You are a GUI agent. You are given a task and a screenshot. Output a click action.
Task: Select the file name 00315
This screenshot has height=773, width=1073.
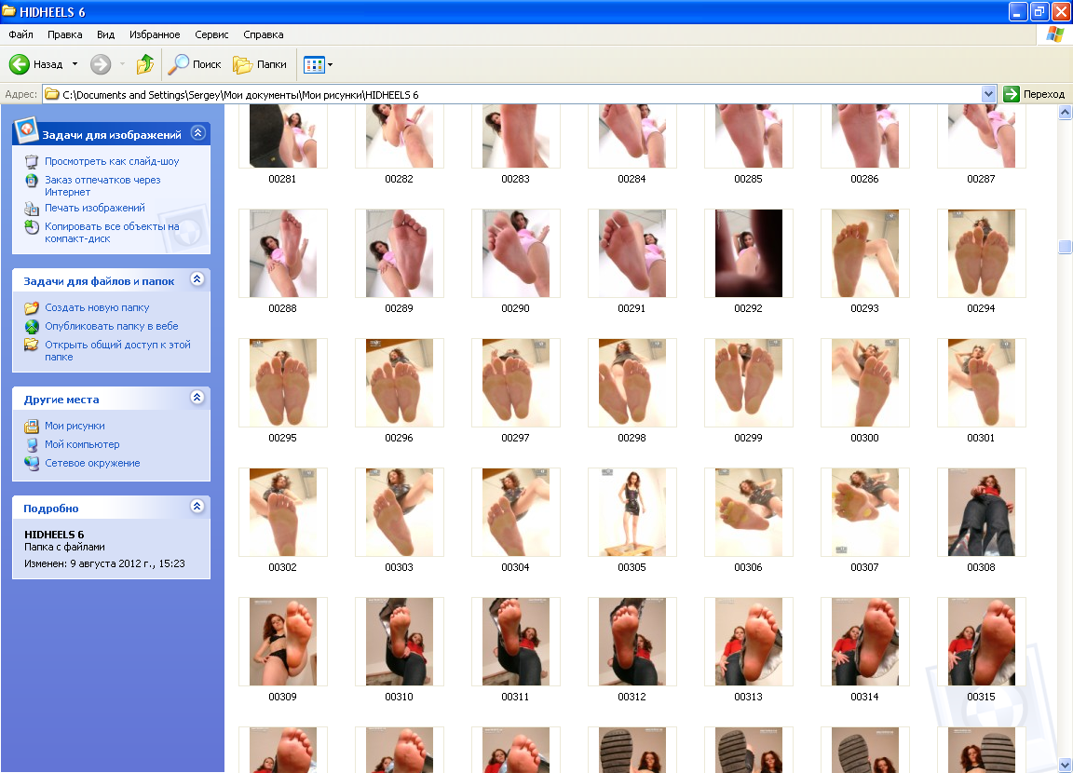click(x=982, y=697)
